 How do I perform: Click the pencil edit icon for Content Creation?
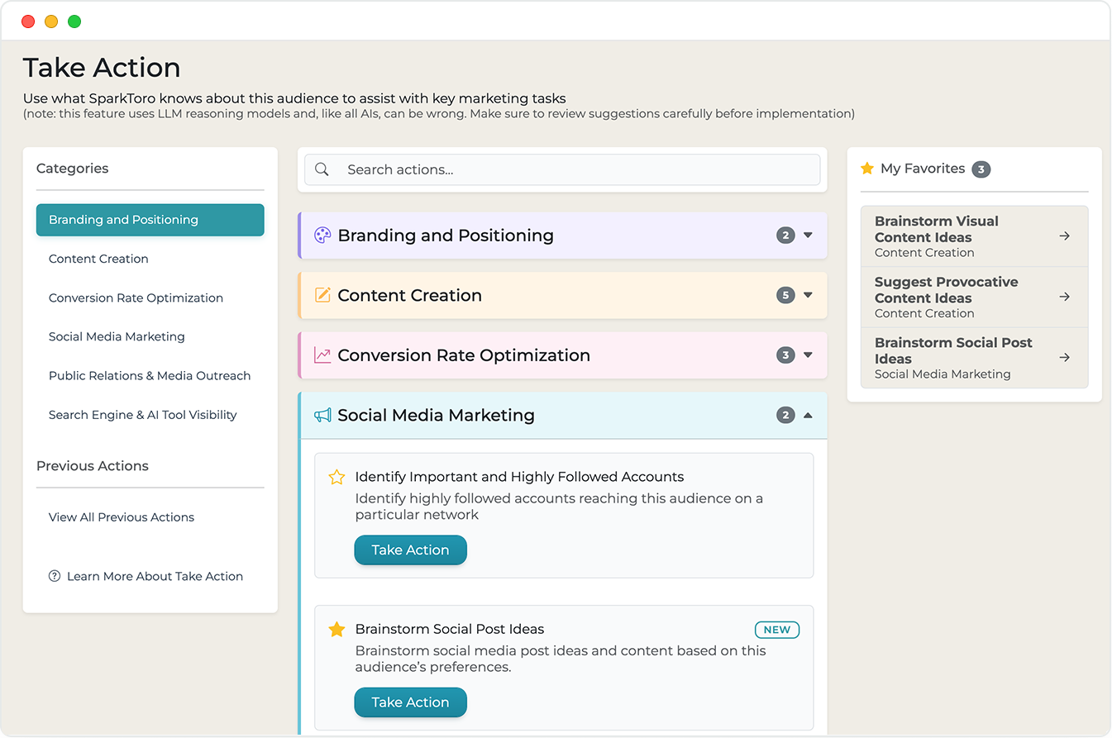322,295
